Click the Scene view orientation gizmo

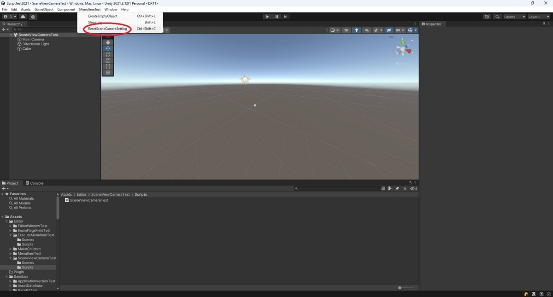403,48
